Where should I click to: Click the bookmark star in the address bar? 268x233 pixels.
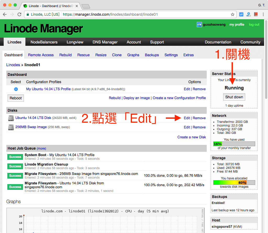[232, 14]
